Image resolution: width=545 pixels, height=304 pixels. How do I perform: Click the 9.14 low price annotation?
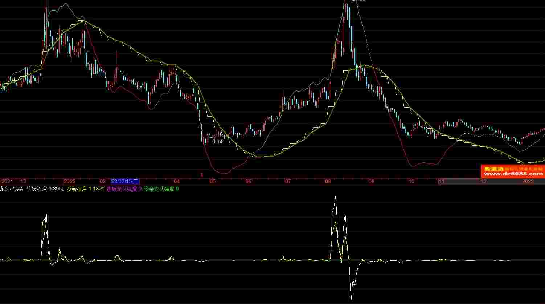[217, 142]
